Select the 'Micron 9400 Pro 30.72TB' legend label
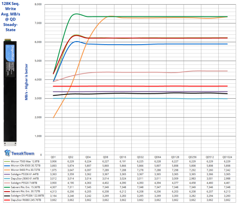238x218 pixels. point(25,170)
